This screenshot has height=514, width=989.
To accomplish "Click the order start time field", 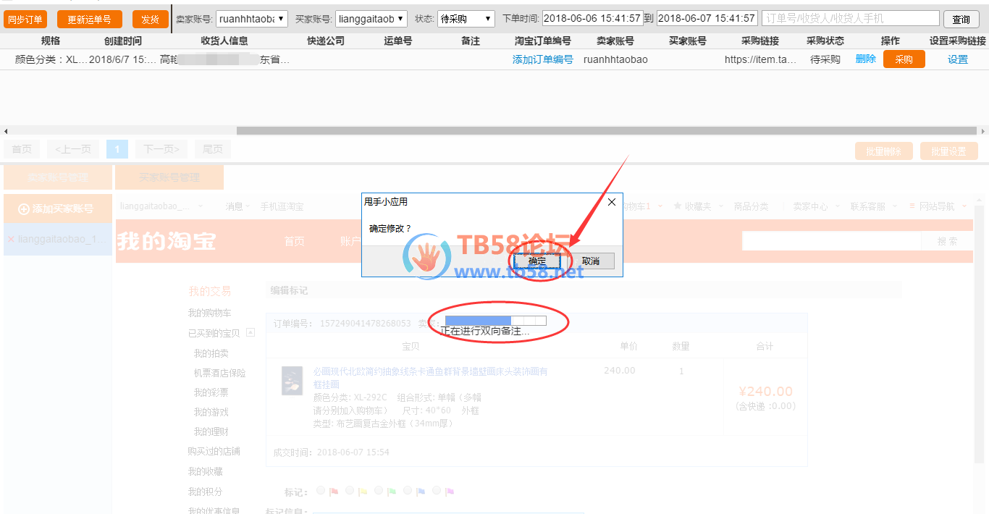I will [592, 19].
